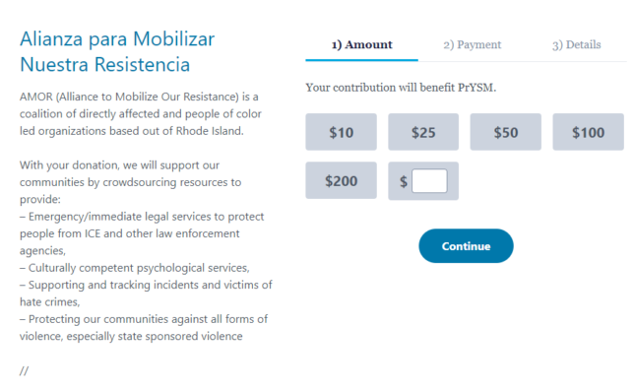Click the double slash separator text
634x392 pixels.
click(x=24, y=370)
